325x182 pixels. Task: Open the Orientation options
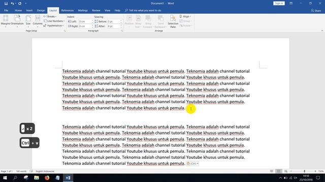click(17, 21)
